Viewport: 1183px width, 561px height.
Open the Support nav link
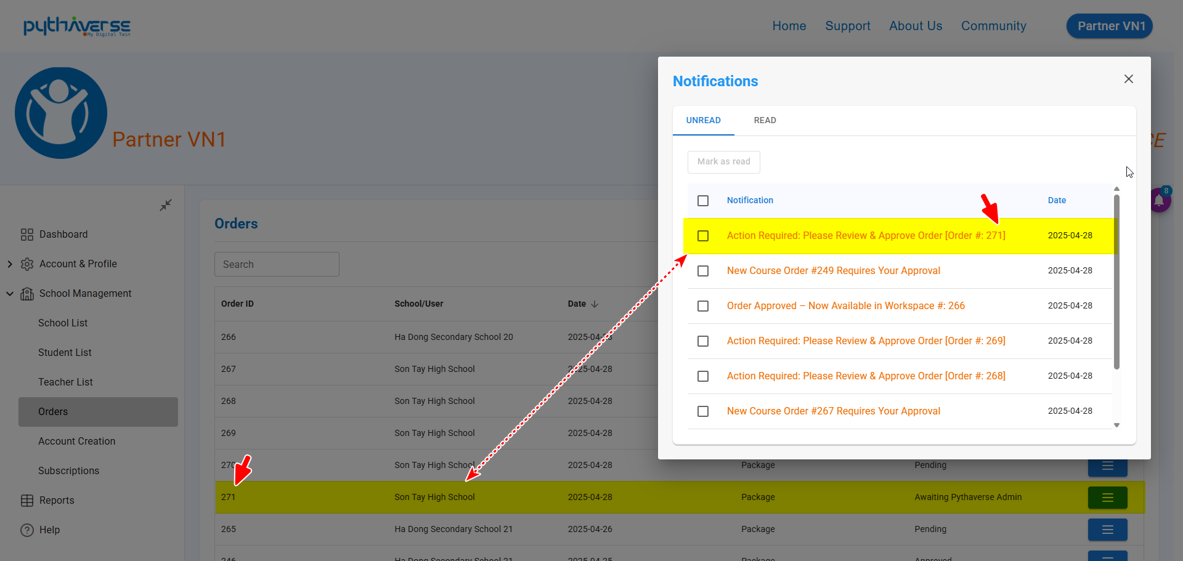[x=848, y=26]
